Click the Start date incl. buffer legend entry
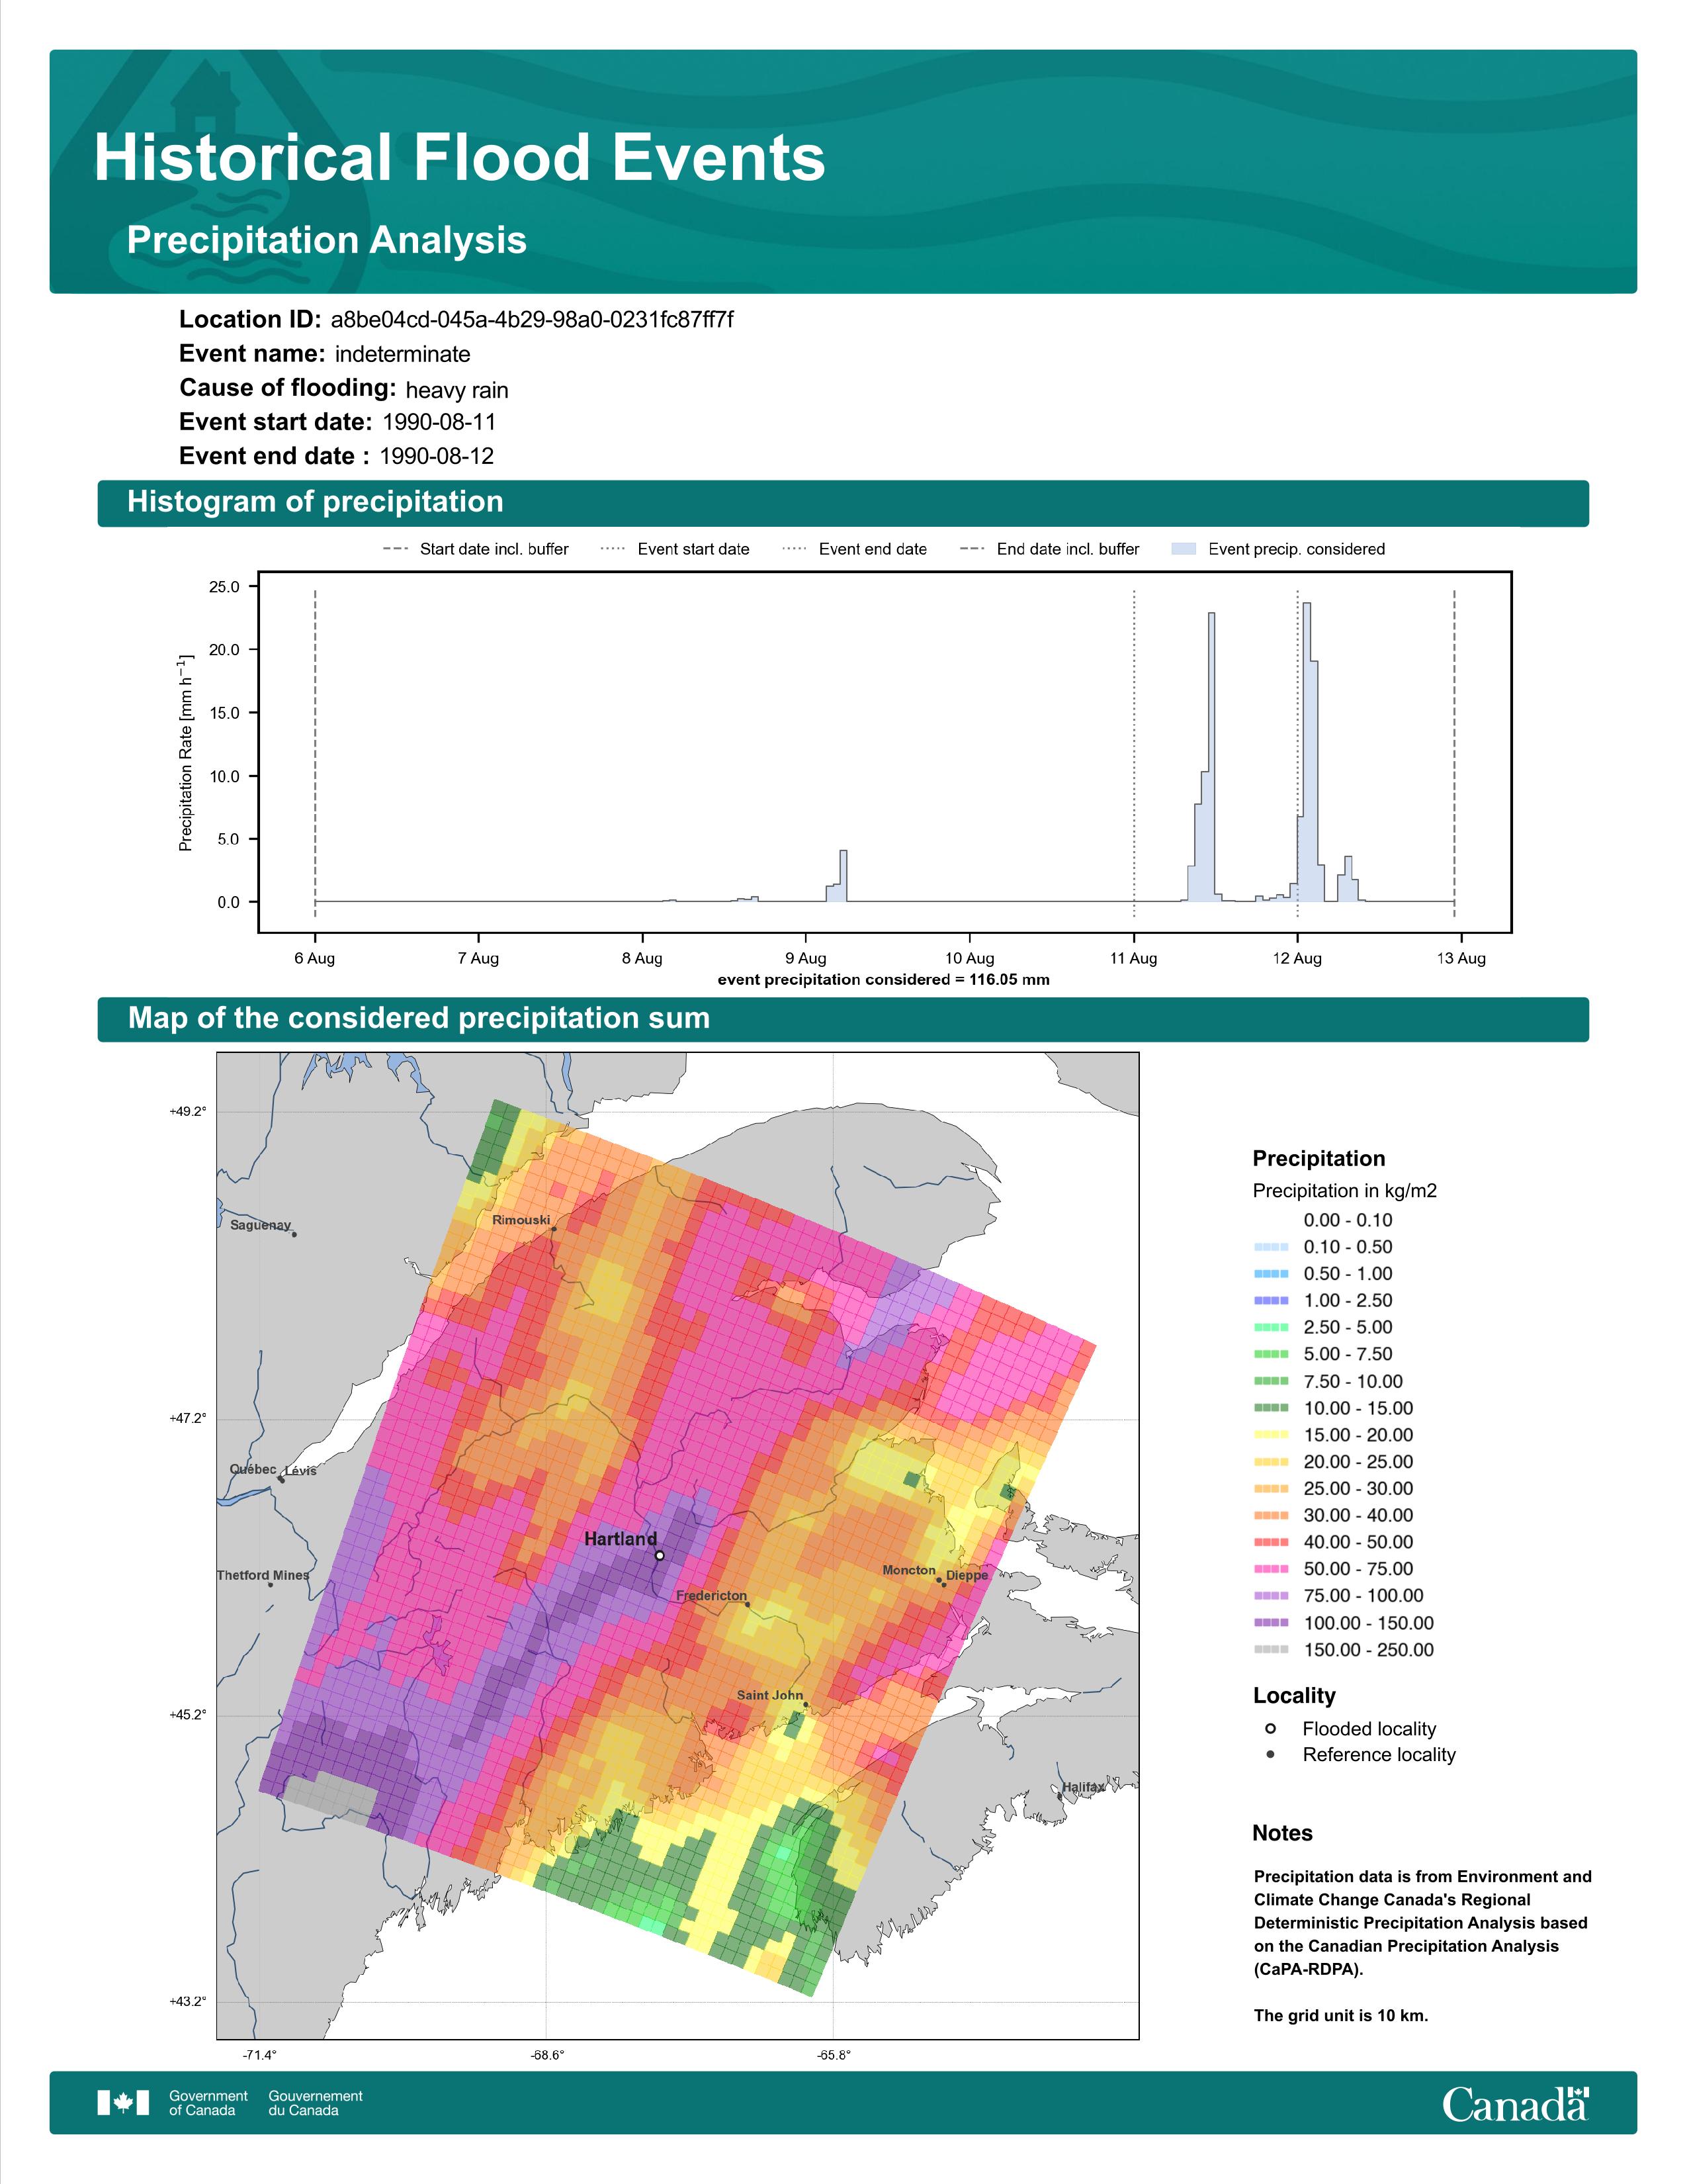The image size is (1687, 2184). point(476,549)
